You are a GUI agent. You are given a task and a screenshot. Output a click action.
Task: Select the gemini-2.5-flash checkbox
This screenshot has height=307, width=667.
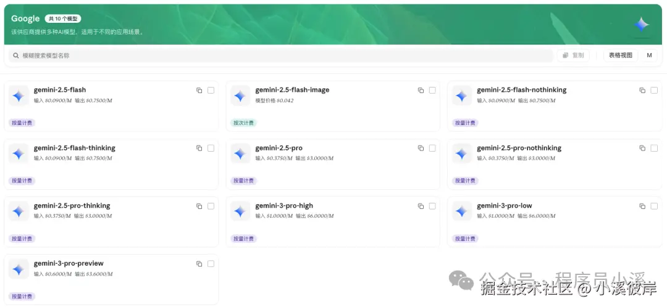point(211,91)
